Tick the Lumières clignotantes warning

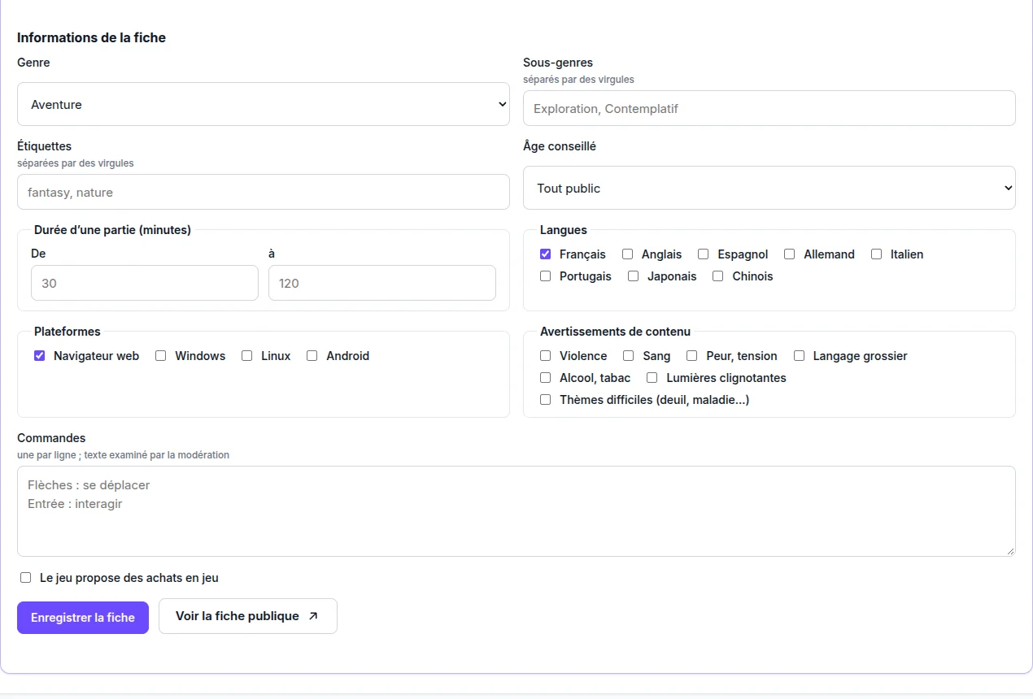(652, 378)
